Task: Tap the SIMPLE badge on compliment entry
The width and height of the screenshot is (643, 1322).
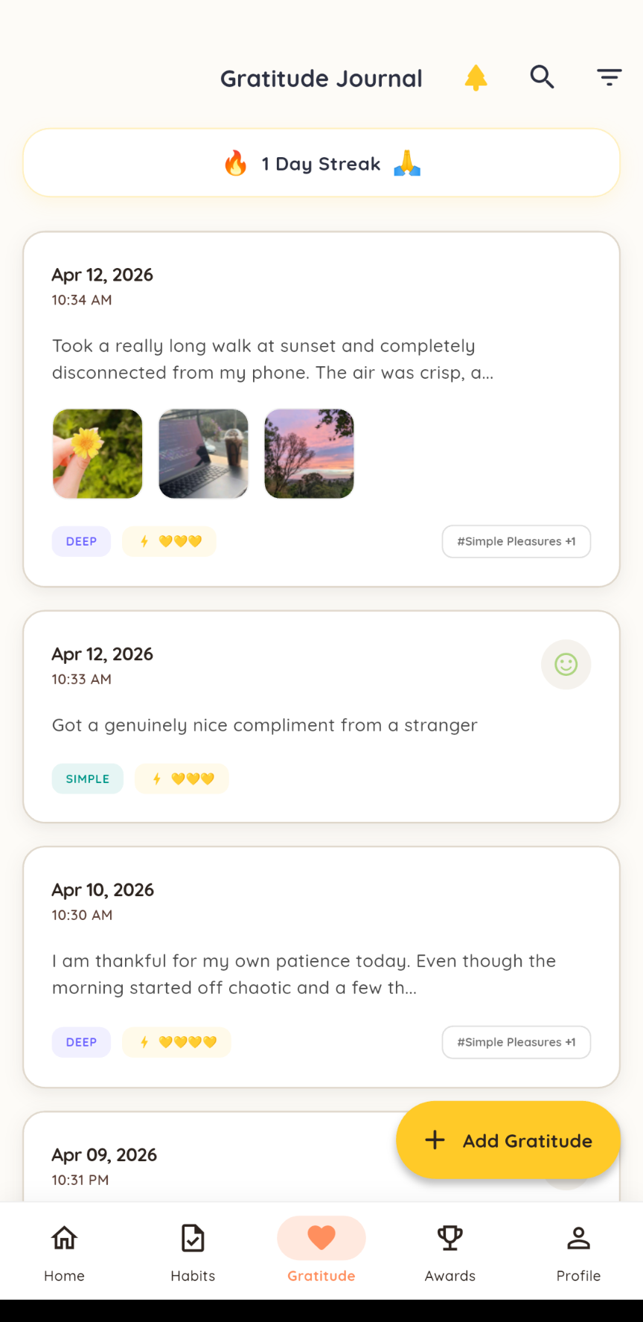Action: pos(88,779)
